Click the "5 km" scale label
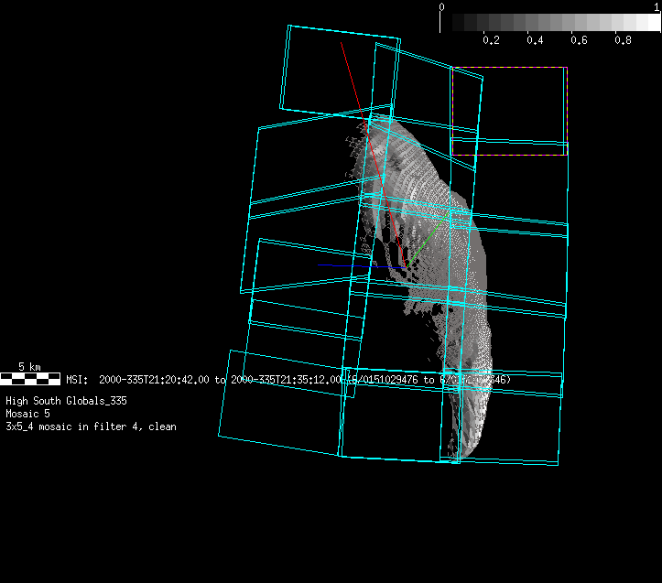 pyautogui.click(x=29, y=367)
